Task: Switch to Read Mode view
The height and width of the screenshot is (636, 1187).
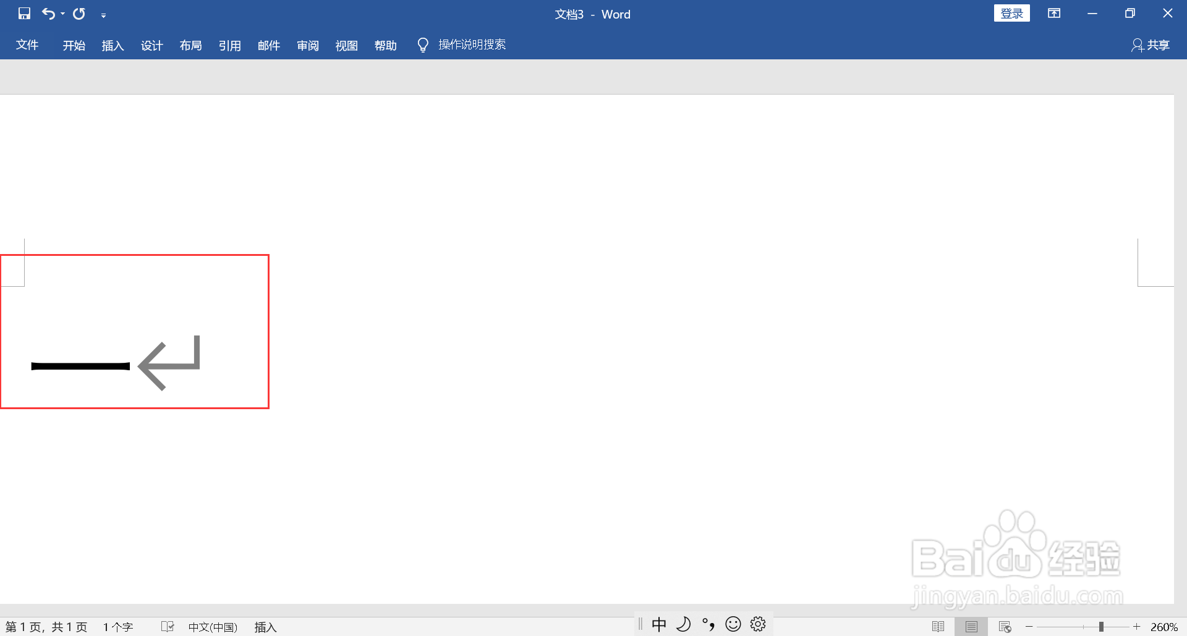Action: [x=938, y=627]
